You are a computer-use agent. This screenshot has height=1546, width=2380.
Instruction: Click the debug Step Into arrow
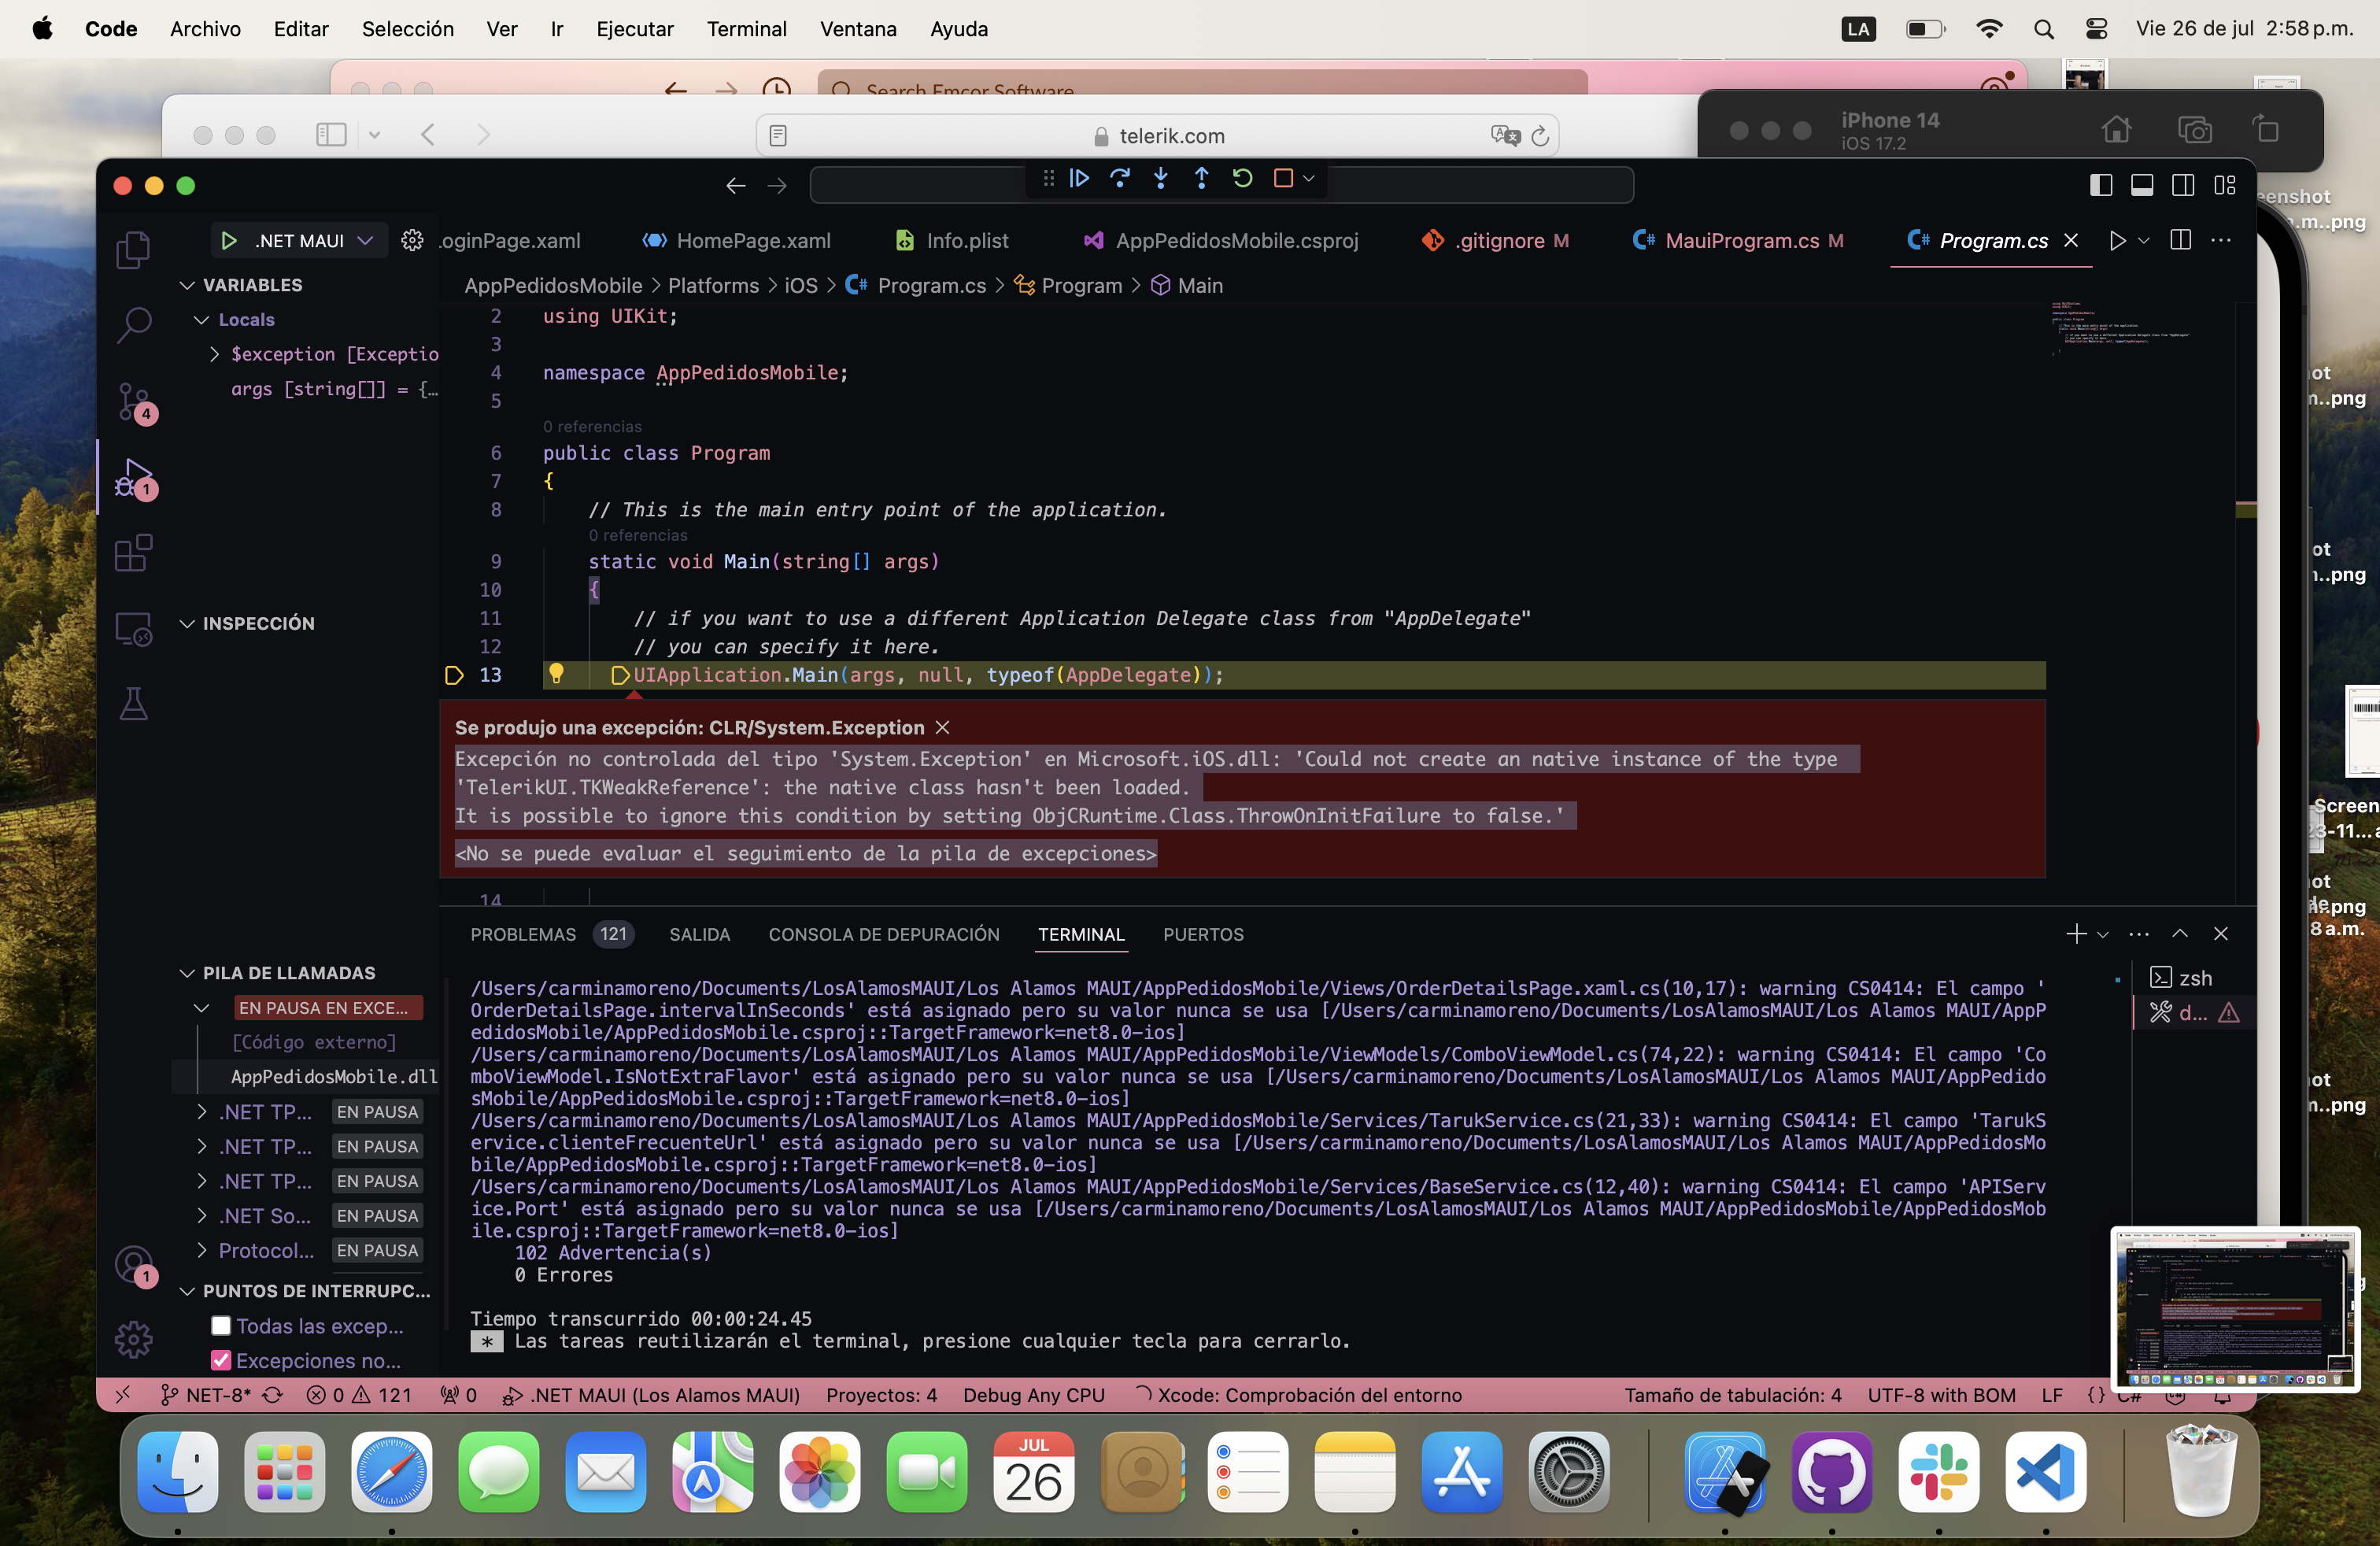(1160, 179)
